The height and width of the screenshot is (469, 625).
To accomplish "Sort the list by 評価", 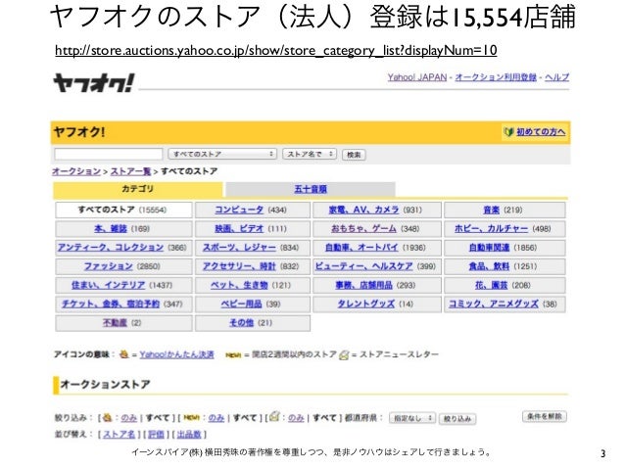I will [x=156, y=435].
